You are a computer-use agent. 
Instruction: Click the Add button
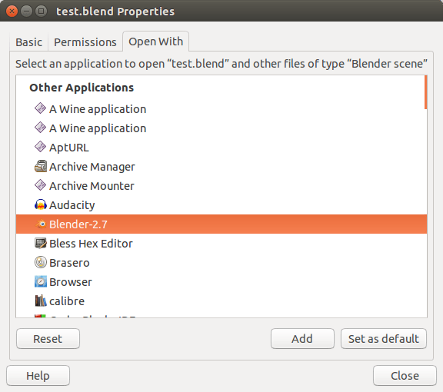pos(302,339)
